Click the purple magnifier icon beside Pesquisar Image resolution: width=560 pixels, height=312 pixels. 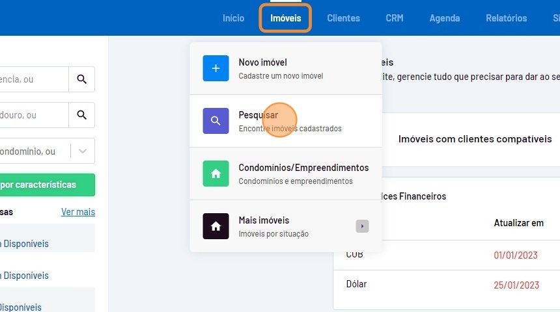pos(216,121)
